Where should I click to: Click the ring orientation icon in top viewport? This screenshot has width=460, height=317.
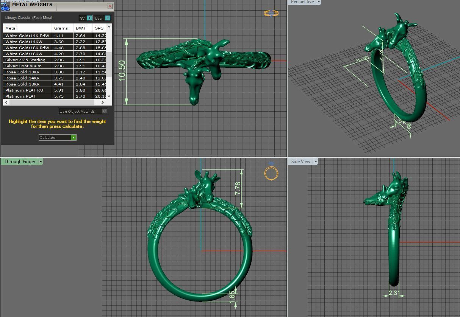tap(271, 13)
